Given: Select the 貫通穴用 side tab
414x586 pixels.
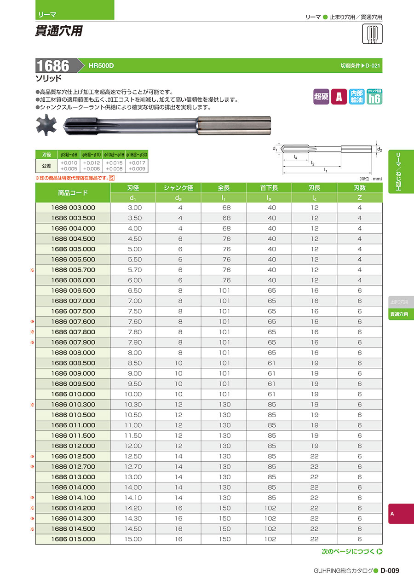Looking at the screenshot, I should pos(401,314).
